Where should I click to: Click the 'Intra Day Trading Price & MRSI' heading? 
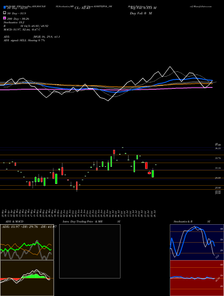point(91,222)
